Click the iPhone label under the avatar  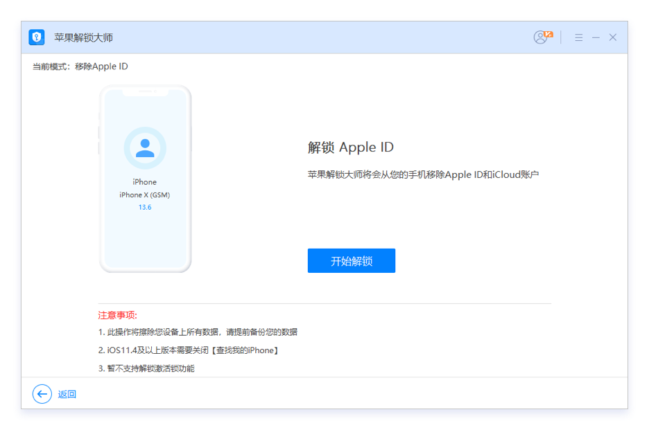145,182
